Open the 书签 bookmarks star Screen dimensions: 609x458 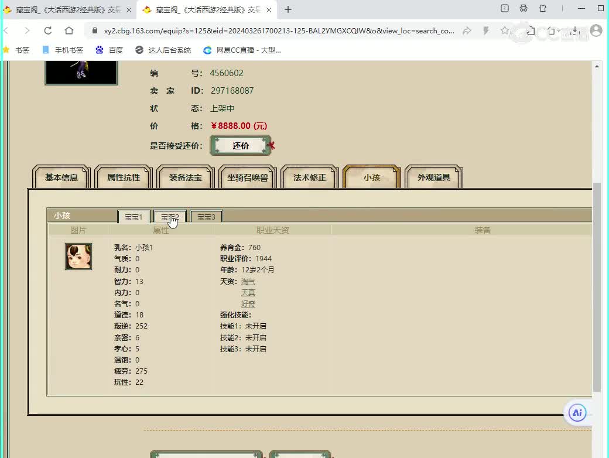[x=16, y=50]
